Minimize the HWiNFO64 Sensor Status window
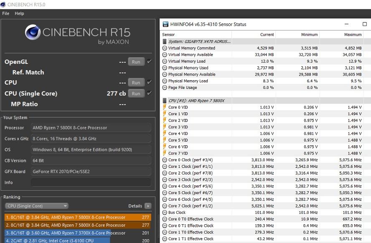 pyautogui.click(x=346, y=24)
